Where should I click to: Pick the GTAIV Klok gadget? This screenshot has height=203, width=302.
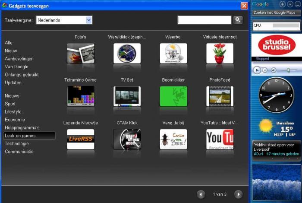click(127, 139)
